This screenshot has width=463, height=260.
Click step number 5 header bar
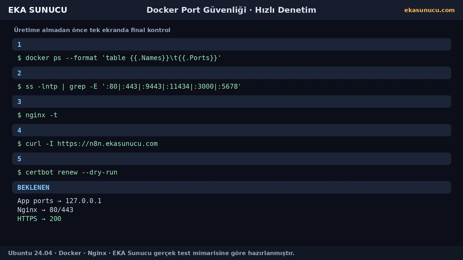point(231,159)
